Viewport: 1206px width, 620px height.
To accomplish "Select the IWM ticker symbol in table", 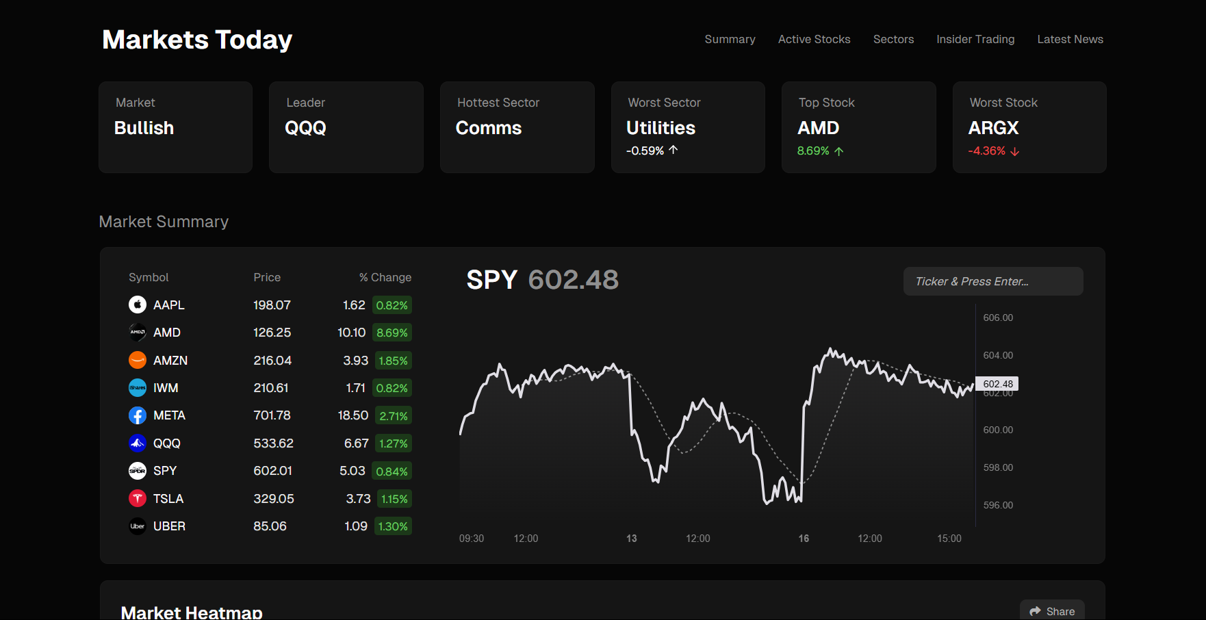I will coord(166,388).
